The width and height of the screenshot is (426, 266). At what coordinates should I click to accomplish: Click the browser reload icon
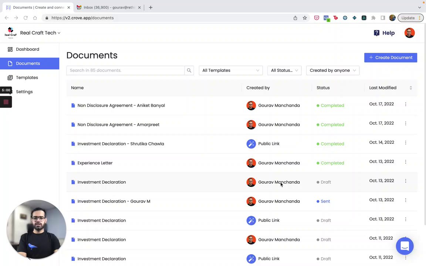(26, 18)
